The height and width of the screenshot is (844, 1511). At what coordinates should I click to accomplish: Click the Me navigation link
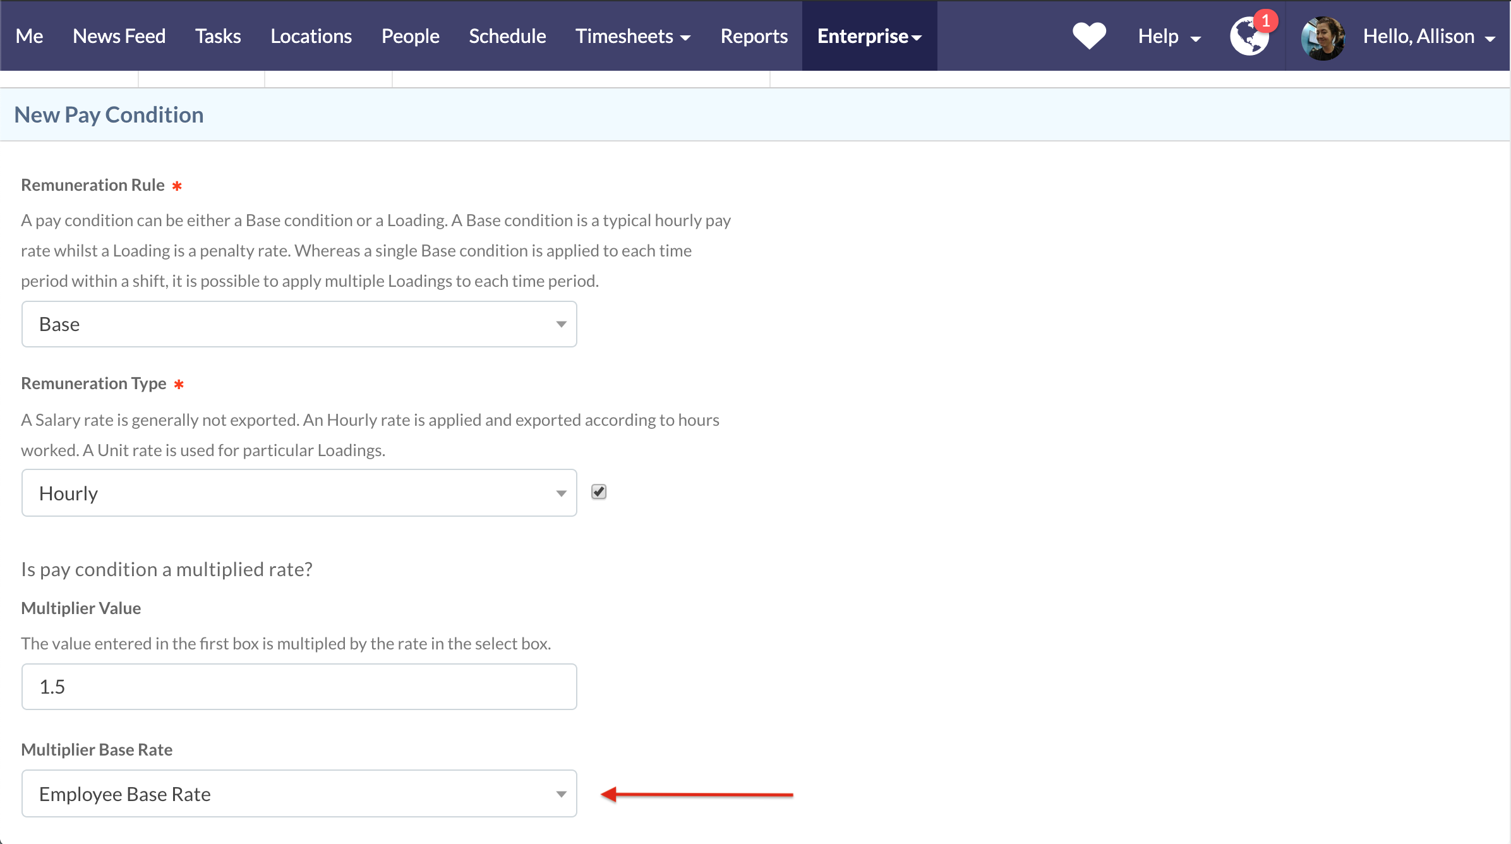[x=29, y=36]
